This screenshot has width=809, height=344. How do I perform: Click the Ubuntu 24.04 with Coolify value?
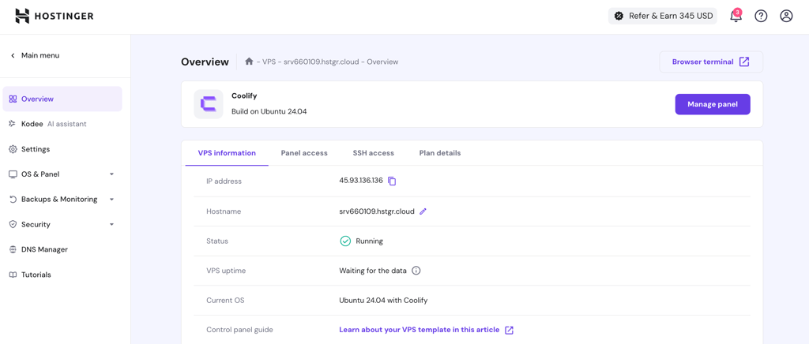click(383, 301)
